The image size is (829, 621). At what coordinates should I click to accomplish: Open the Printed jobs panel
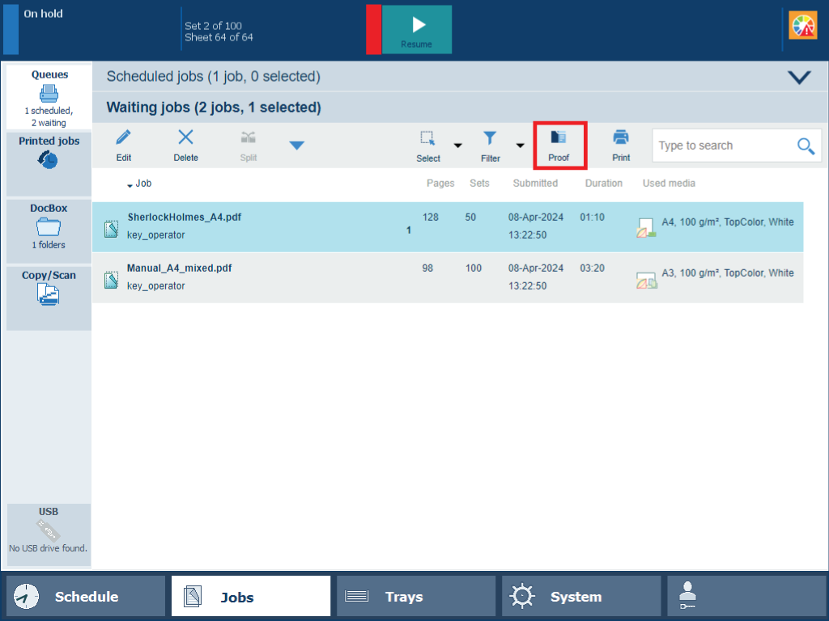[49, 153]
